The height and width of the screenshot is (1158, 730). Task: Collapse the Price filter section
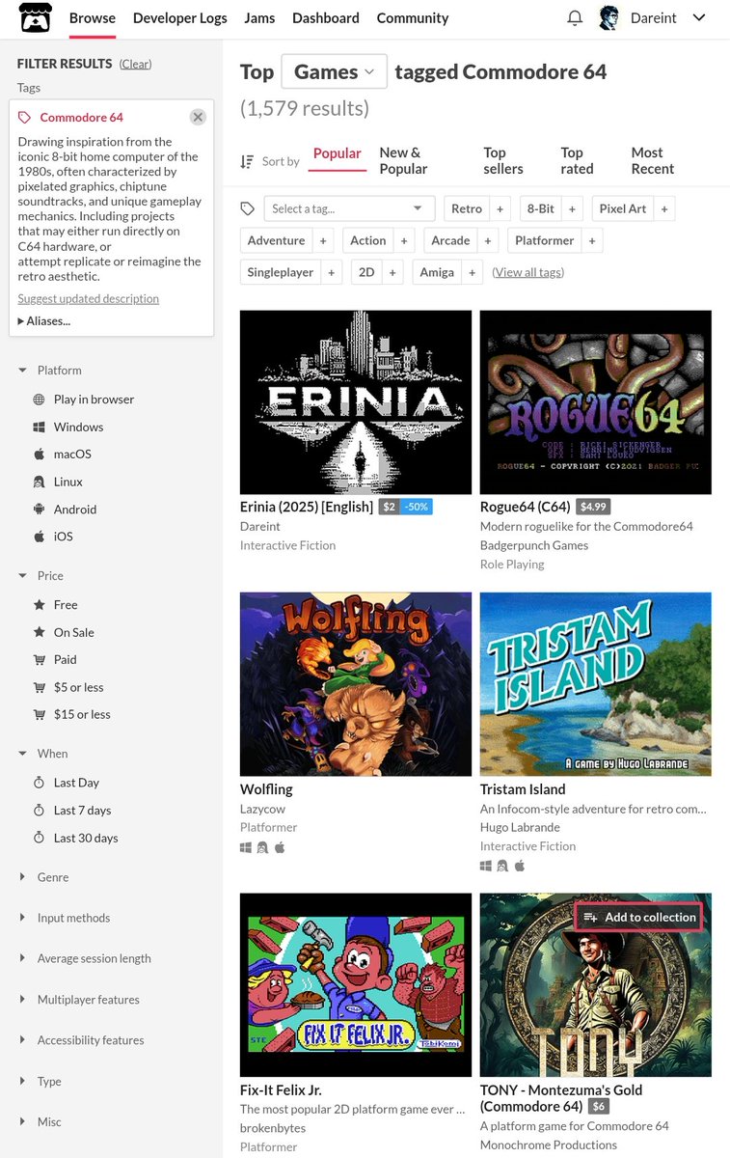[x=41, y=576]
